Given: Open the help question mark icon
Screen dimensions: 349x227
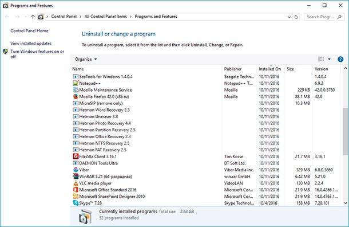Looking at the screenshot, I should [x=340, y=59].
